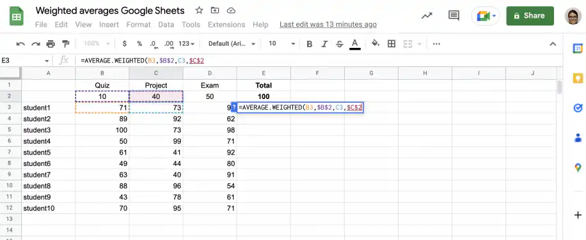Open the user account avatar
The image size is (586, 240).
(573, 16)
